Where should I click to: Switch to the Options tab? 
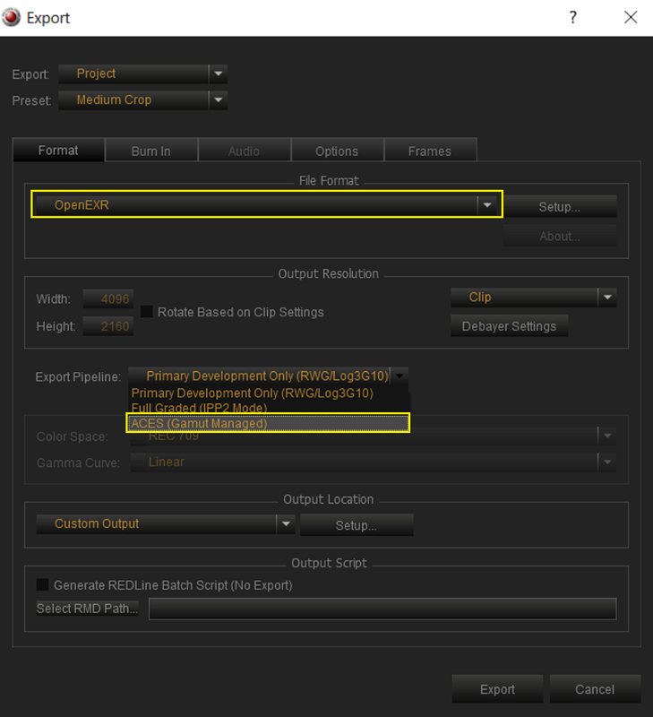[337, 151]
